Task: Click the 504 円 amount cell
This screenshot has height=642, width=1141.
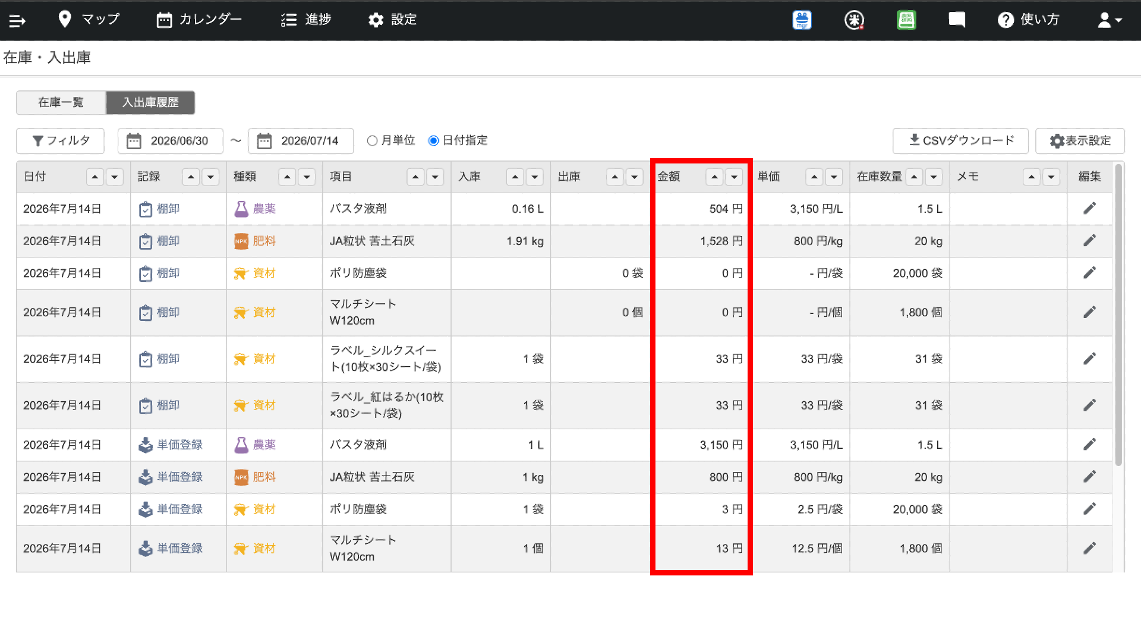Action: click(x=700, y=209)
